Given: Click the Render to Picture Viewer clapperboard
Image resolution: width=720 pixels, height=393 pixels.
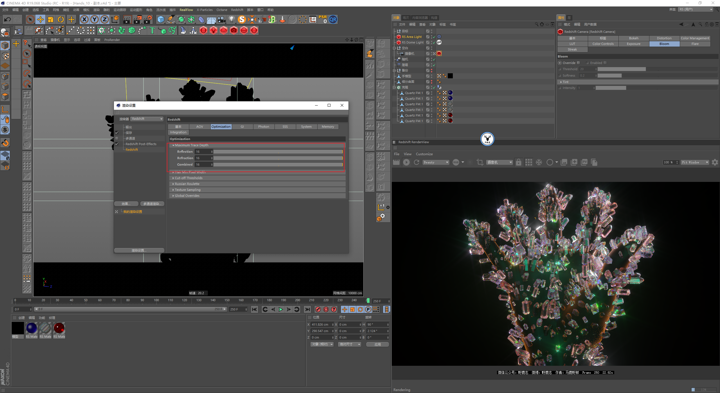Looking at the screenshot, I should (138, 19).
